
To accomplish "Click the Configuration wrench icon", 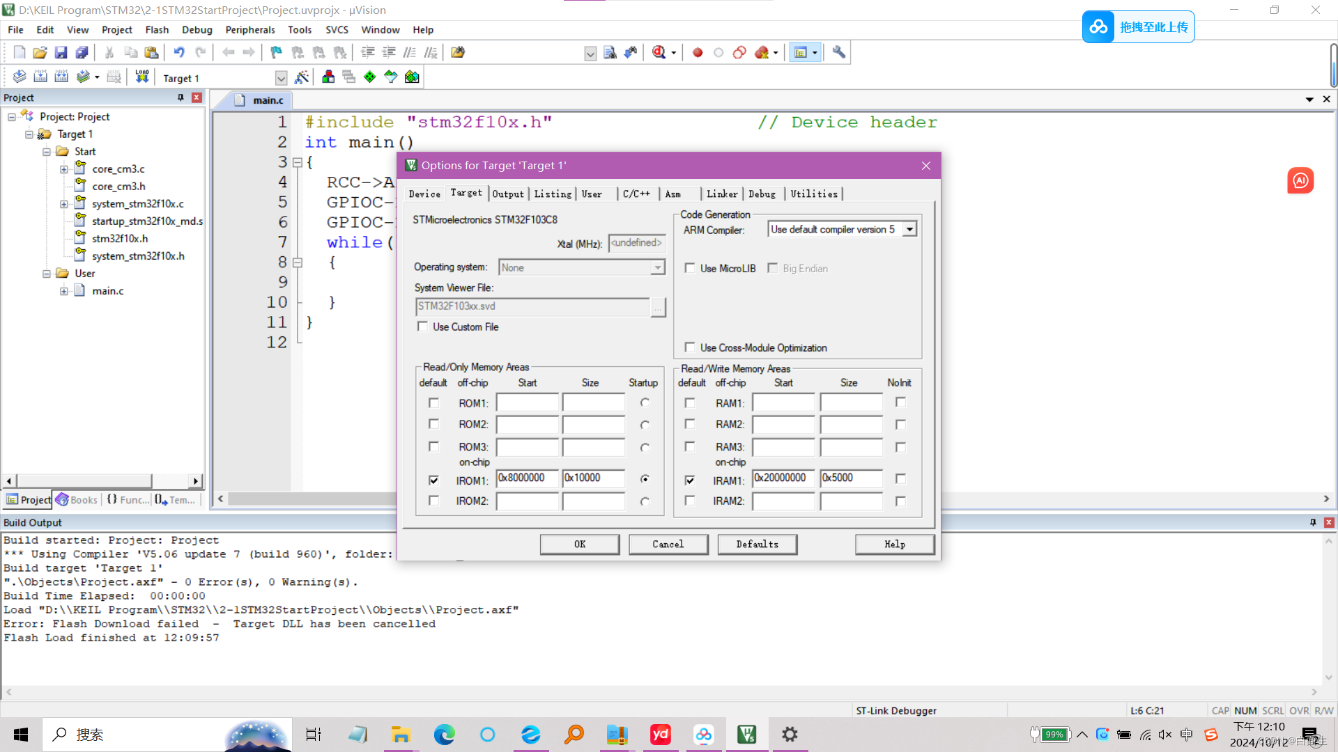I will coord(839,52).
